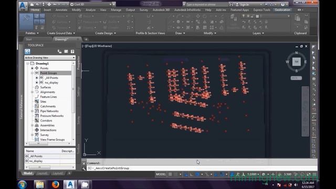Click the keyword search field in title bar

coord(206,4)
